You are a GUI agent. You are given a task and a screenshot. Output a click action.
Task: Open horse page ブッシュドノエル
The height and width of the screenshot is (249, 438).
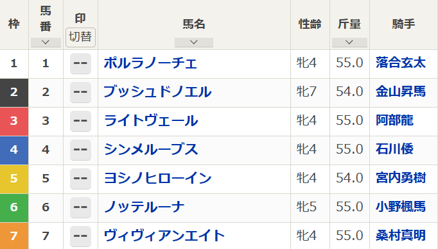157,92
